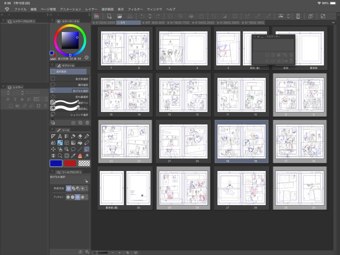This screenshot has width=340, height=255.
Task: Pick the red sub color swatch
Action: click(x=70, y=163)
